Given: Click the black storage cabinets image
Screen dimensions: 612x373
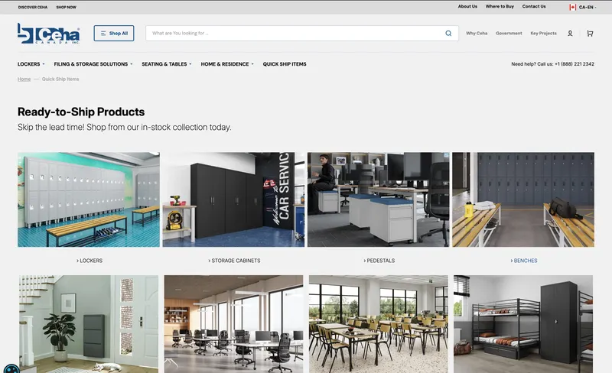Looking at the screenshot, I should tap(233, 199).
